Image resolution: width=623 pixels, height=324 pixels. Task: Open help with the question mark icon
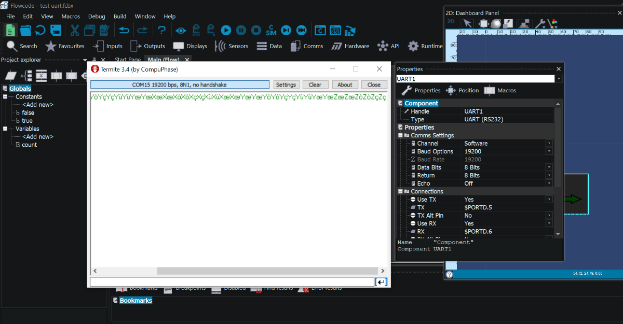click(x=162, y=30)
